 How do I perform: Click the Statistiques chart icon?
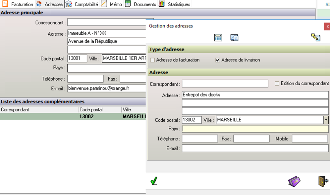click(x=162, y=4)
